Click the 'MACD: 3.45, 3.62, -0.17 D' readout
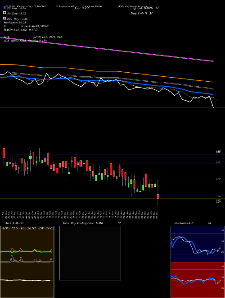The width and height of the screenshot is (225, 298). [x=20, y=30]
